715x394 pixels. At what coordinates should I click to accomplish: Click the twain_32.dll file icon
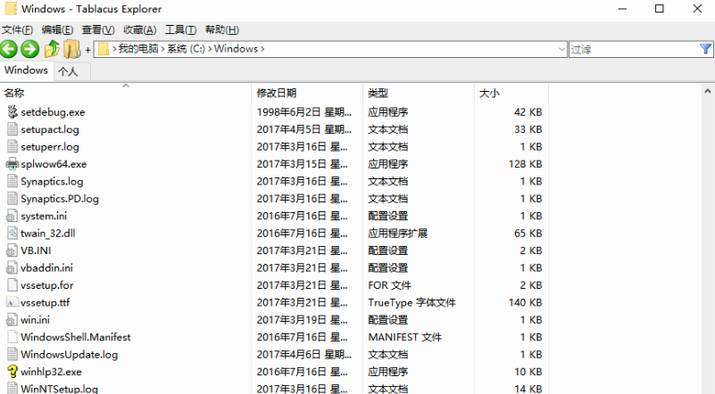12,233
